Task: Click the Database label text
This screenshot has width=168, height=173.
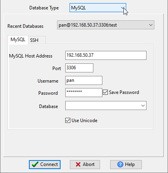Action: pyautogui.click(x=48, y=106)
